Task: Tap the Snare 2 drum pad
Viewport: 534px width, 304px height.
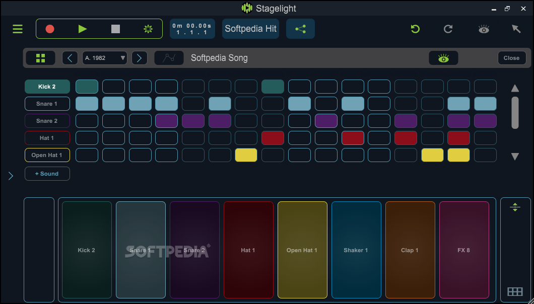Action: 194,250
